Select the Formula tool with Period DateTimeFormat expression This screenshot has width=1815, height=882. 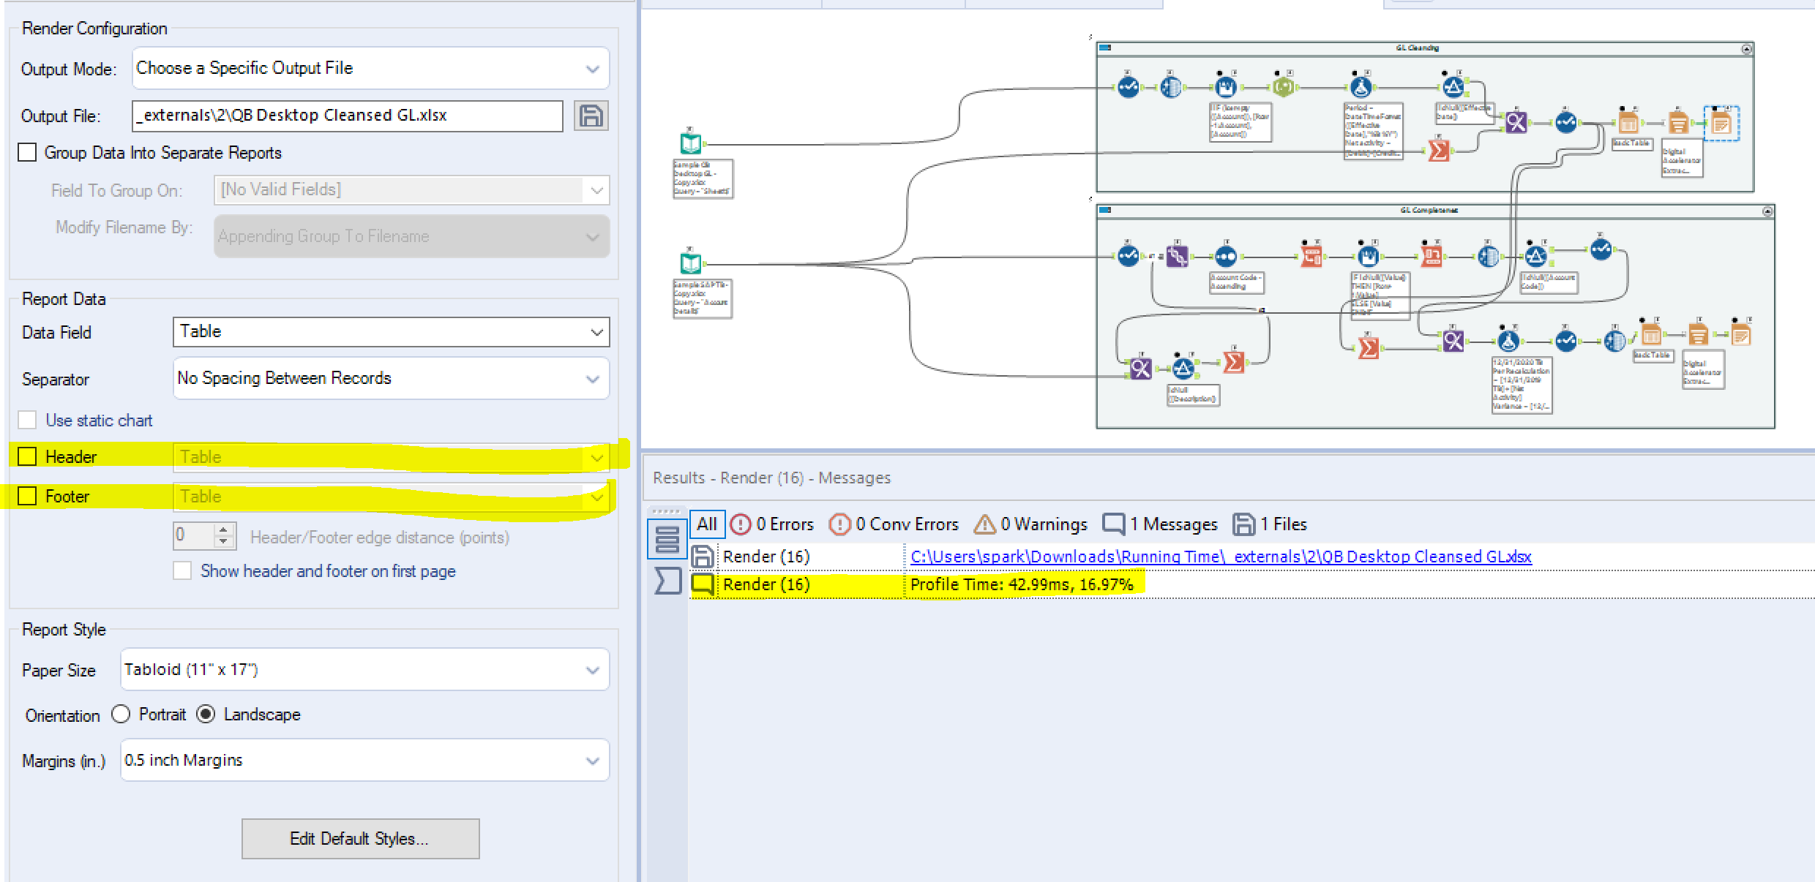pyautogui.click(x=1361, y=87)
